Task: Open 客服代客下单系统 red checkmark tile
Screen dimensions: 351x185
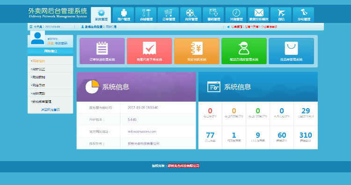Action: [149, 51]
